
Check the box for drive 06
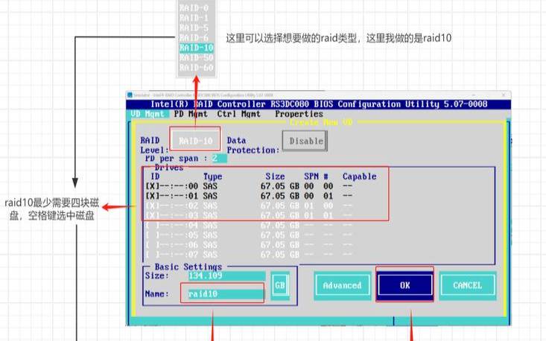[x=152, y=245]
